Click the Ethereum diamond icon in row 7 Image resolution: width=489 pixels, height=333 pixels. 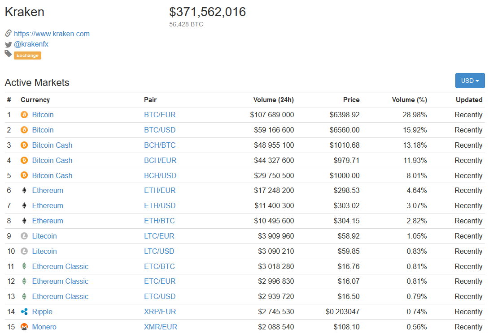pyautogui.click(x=24, y=205)
